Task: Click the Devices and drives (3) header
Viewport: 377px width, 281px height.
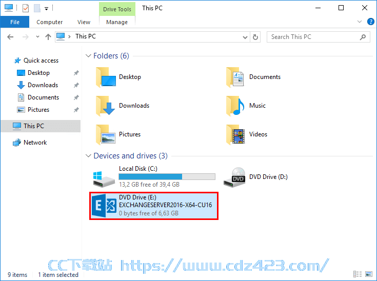Action: (131, 156)
